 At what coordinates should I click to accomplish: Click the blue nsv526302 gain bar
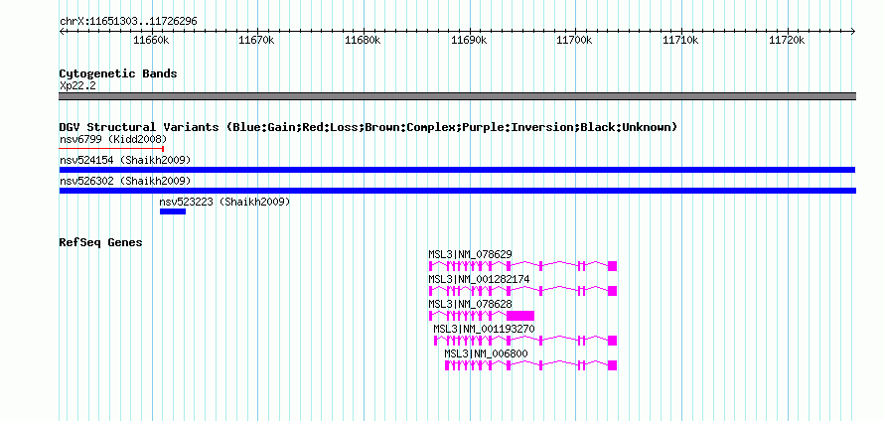(457, 191)
